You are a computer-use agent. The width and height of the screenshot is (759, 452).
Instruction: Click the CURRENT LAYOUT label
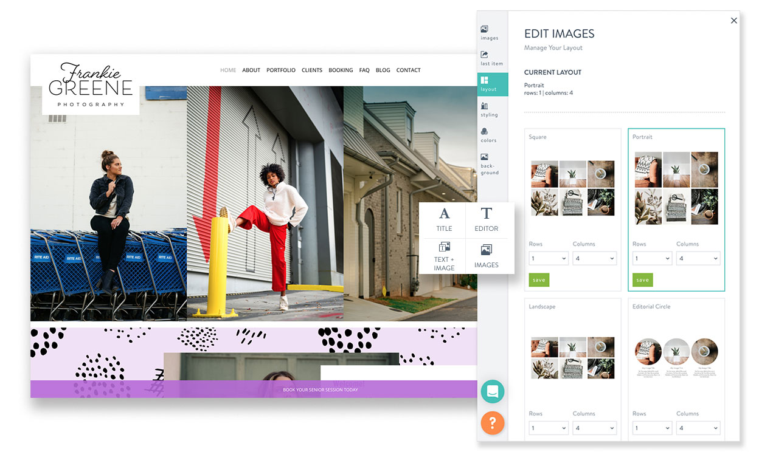pos(553,72)
